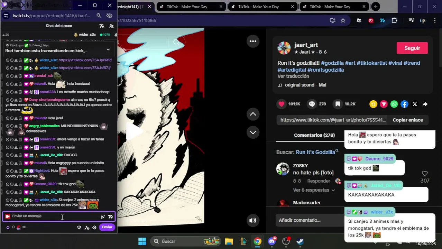Image resolution: width=442 pixels, height=249 pixels.
Task: Click the Run It's Godzilla search suggestion
Action: tap(315, 152)
